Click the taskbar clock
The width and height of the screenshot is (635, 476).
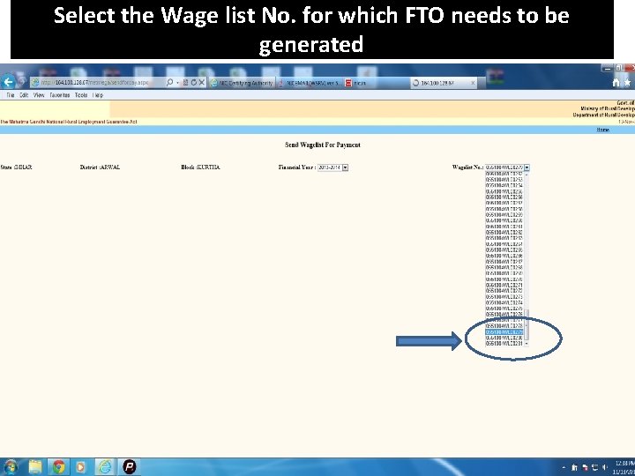pyautogui.click(x=624, y=467)
